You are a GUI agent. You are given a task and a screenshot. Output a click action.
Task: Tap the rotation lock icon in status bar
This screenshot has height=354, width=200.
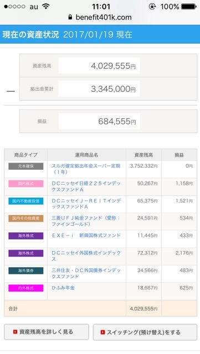[x=152, y=6]
